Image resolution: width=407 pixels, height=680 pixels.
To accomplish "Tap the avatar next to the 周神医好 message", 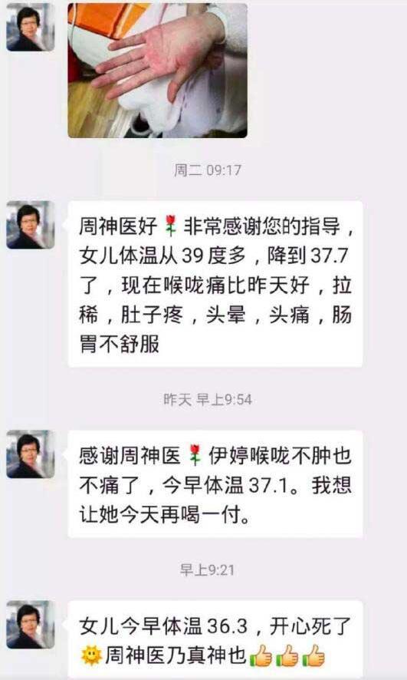I will click(31, 225).
